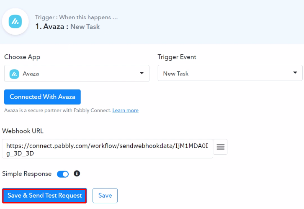Click the '1. Avaza : New Task' header title
This screenshot has height=209, width=304.
67,26
